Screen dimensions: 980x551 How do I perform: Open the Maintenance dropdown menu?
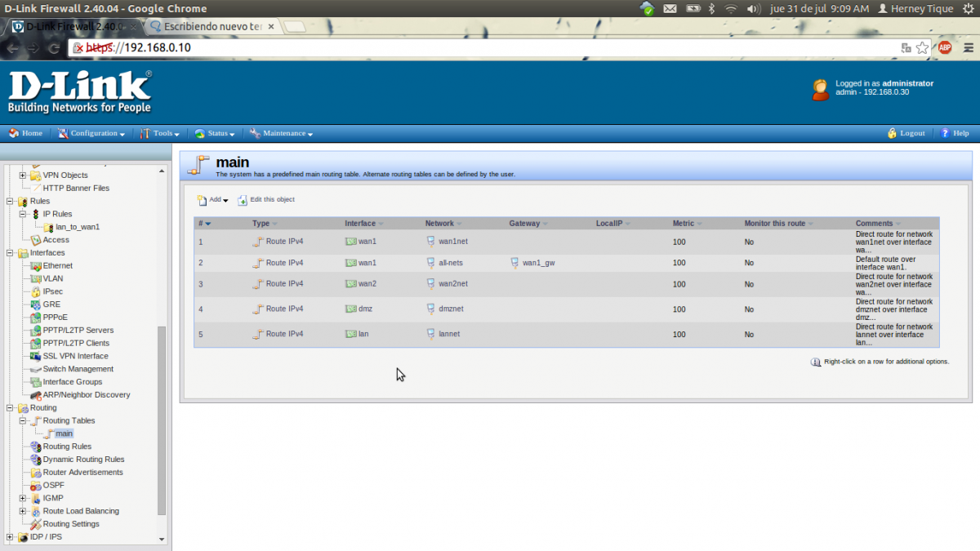click(x=282, y=133)
